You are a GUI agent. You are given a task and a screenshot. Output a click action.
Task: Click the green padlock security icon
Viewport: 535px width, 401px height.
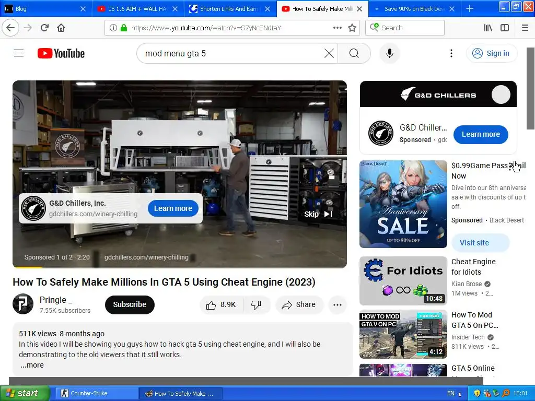click(123, 28)
